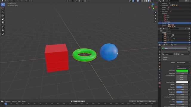The width and height of the screenshot is (191, 107).
Task: Open the Material properties tab
Action: (x=159, y=83)
